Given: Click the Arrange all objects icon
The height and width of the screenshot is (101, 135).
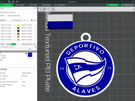Looking at the screenshot, I should pyautogui.click(x=53, y=9).
